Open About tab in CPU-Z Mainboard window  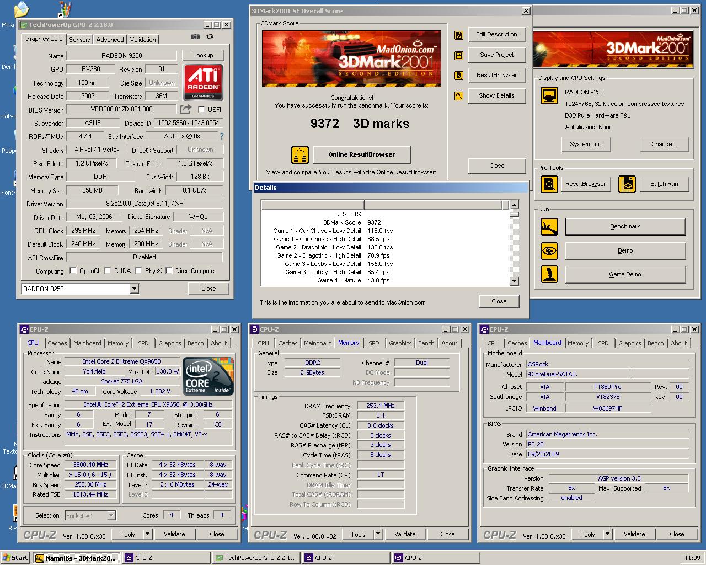[678, 343]
